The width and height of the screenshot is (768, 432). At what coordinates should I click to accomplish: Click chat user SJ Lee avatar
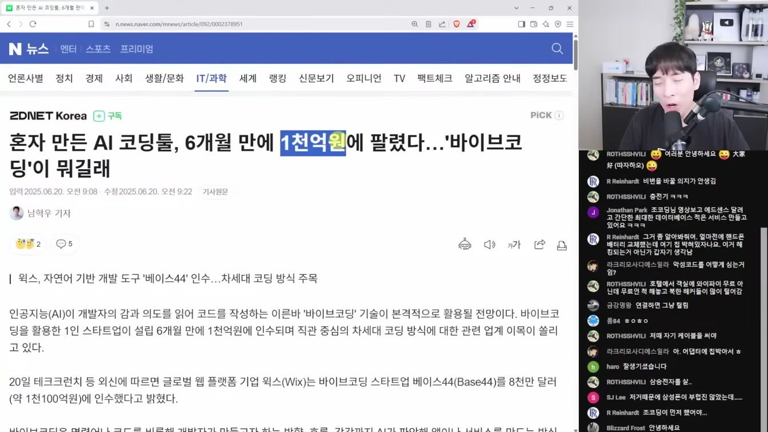pyautogui.click(x=593, y=397)
